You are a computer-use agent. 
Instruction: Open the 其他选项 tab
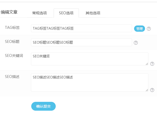93,13
